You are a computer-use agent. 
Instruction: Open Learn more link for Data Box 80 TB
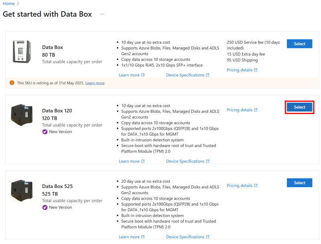129,75
